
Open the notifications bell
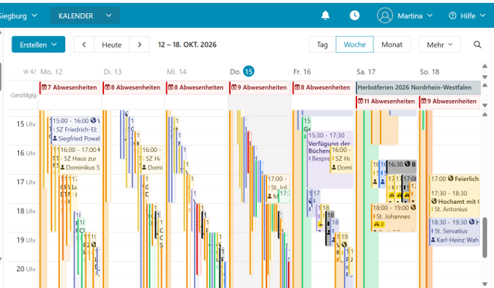(325, 15)
